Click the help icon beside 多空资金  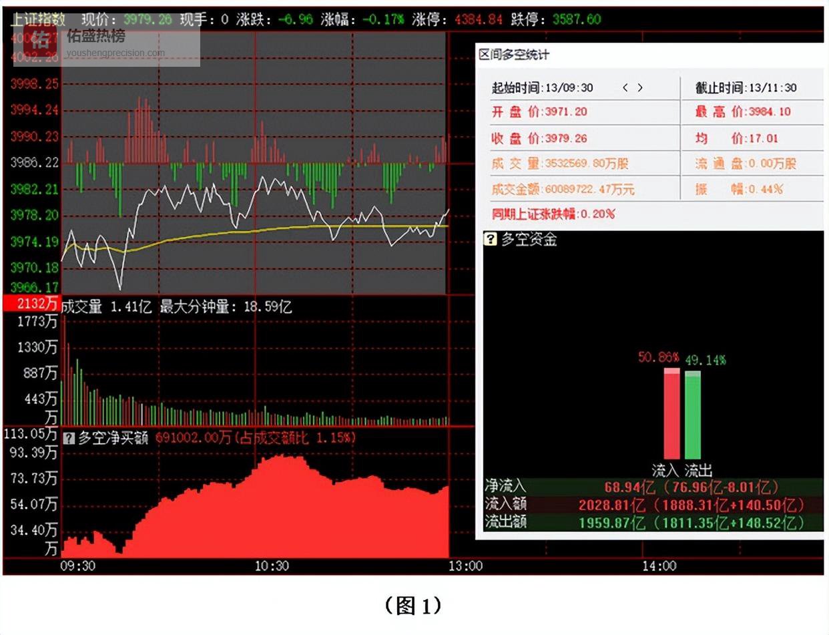click(x=491, y=239)
